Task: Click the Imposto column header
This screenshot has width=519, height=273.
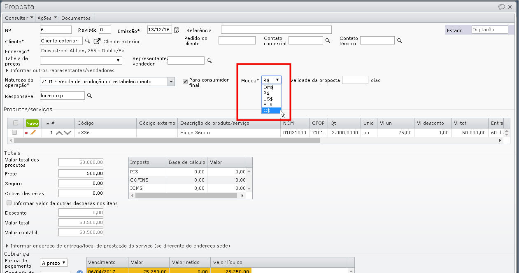Action: pos(147,162)
